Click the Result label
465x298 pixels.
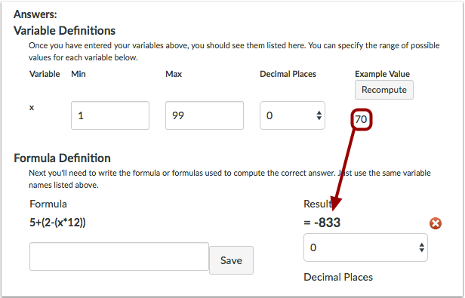pos(318,204)
